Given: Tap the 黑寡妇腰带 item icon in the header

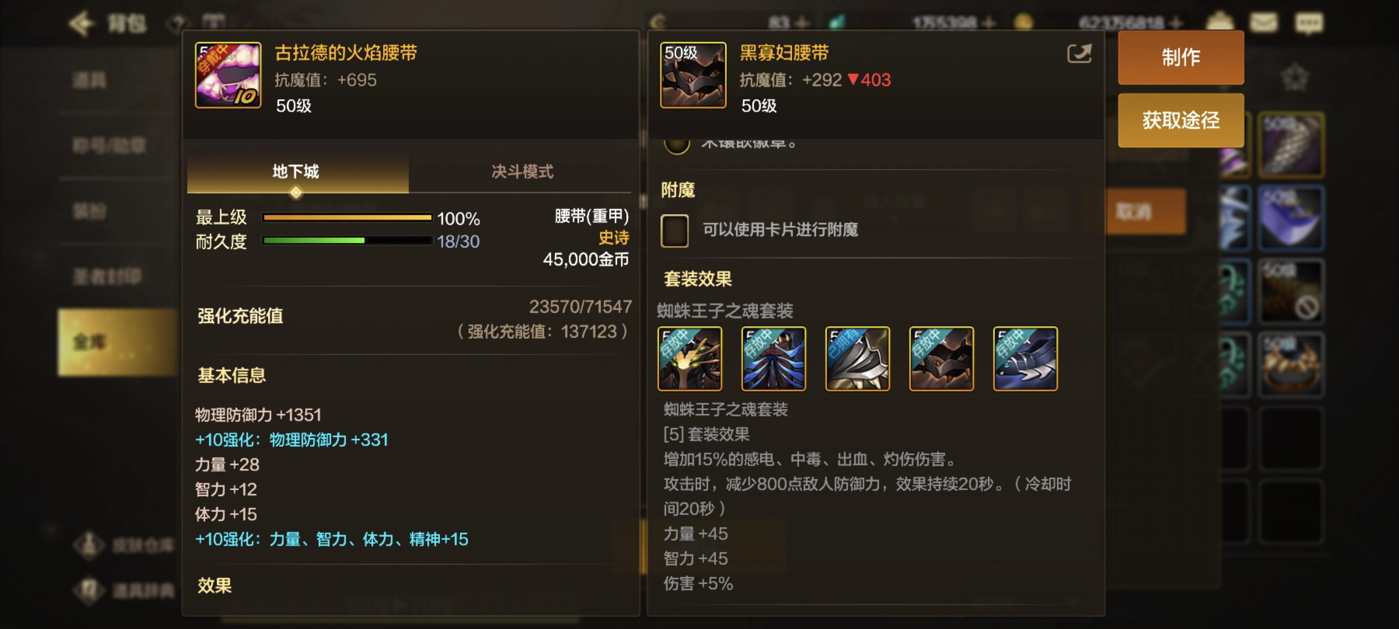Looking at the screenshot, I should [693, 75].
